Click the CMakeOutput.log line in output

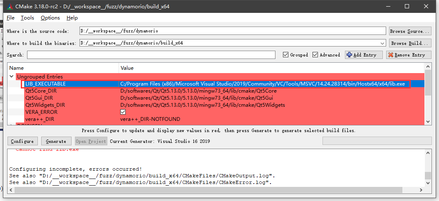[x=142, y=176]
